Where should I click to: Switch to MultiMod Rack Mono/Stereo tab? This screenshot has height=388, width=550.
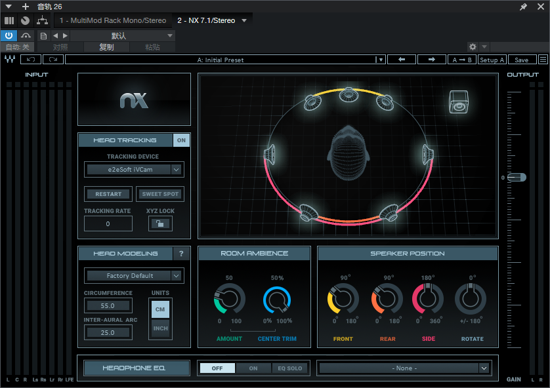[113, 21]
